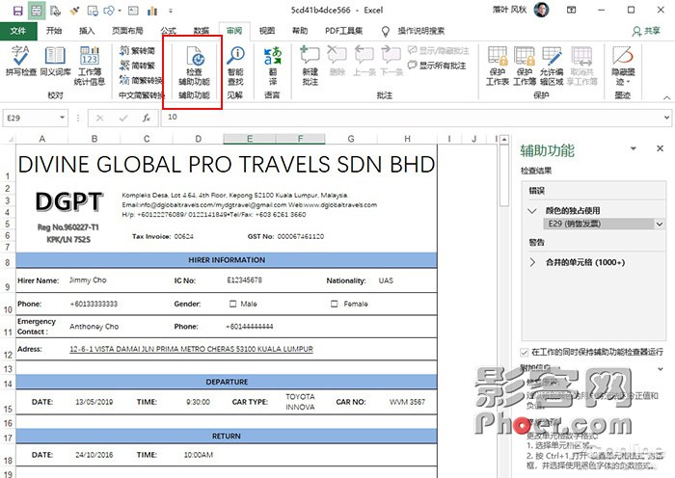Click the lightbulb Tell Me icon
Image resolution: width=675 pixels, height=478 pixels.
click(386, 31)
